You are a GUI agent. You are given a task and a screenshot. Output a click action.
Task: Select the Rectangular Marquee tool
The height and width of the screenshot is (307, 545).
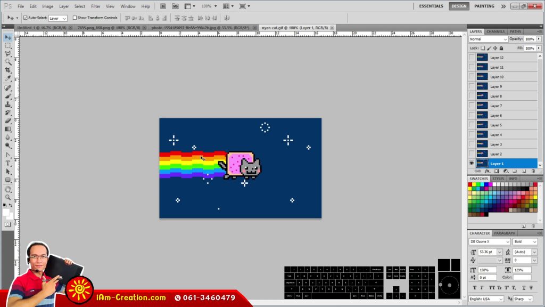8,46
